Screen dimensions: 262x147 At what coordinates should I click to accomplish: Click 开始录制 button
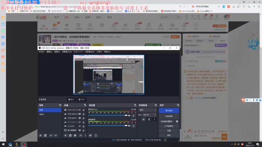[x=169, y=116]
